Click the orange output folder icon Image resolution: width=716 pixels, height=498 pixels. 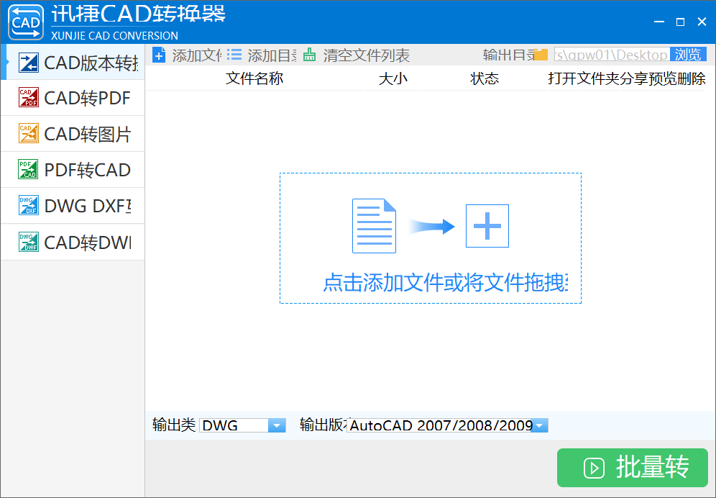point(541,55)
